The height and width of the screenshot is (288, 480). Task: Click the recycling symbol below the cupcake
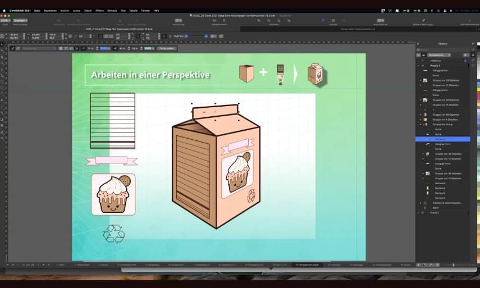point(114,234)
